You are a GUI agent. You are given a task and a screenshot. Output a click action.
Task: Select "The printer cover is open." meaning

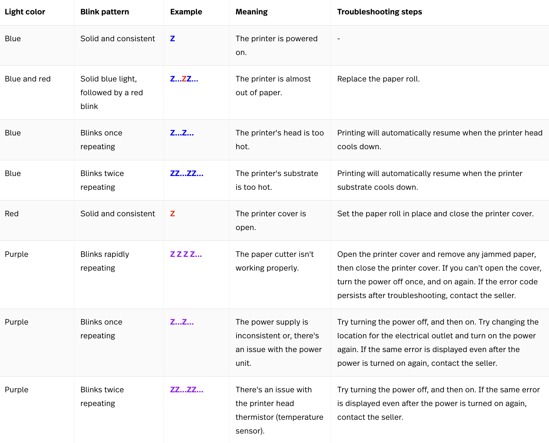271,221
